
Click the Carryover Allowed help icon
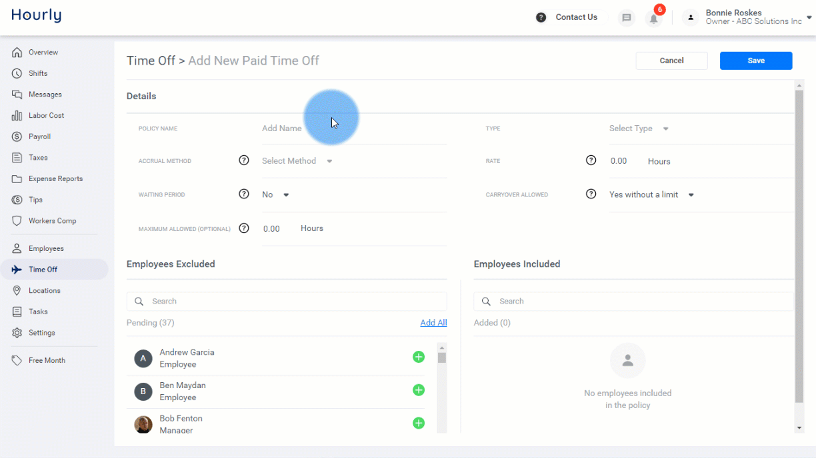591,194
